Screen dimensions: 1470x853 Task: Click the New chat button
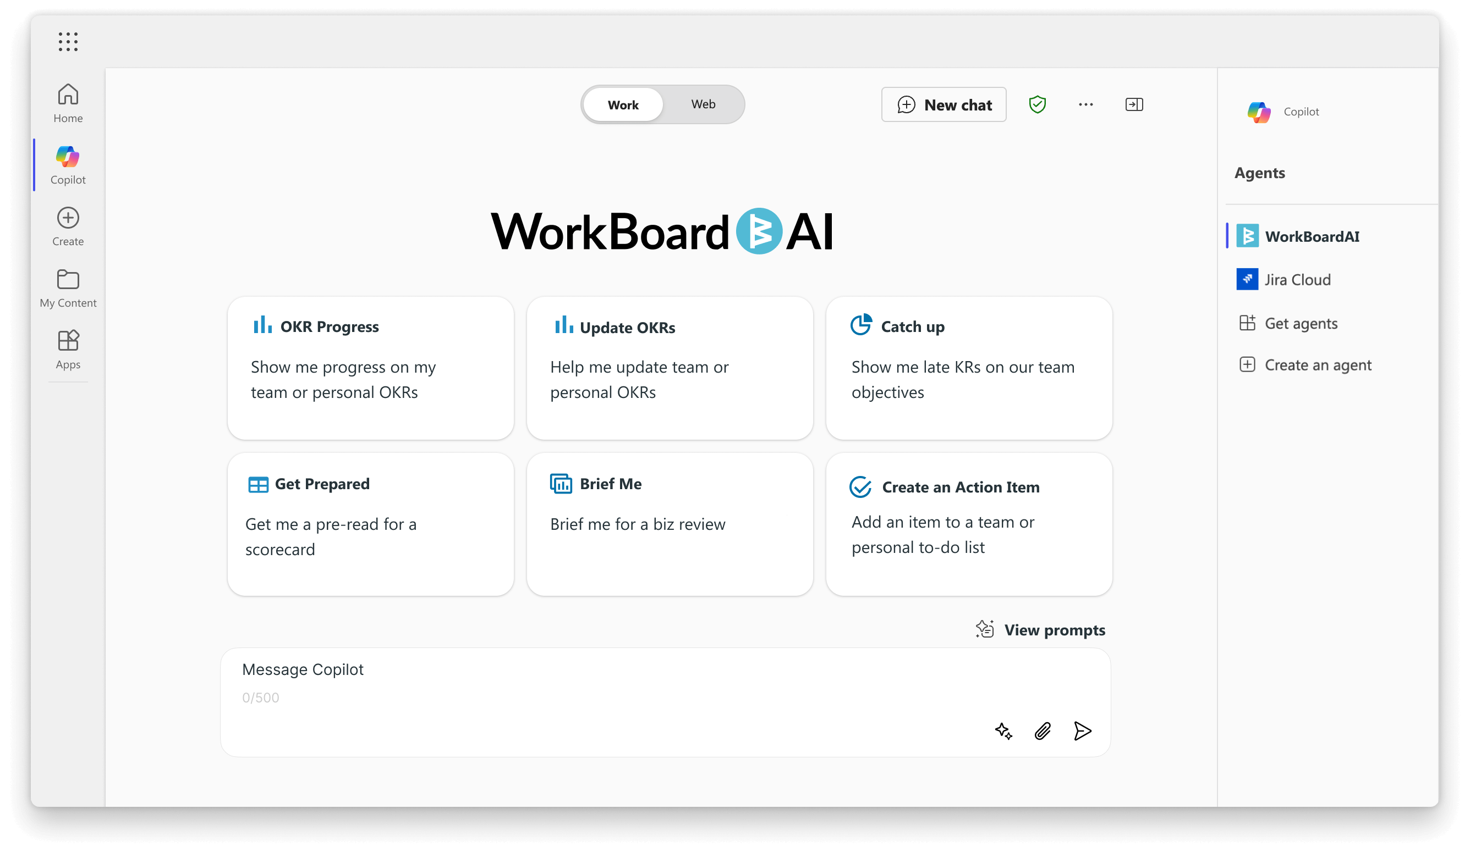(943, 103)
